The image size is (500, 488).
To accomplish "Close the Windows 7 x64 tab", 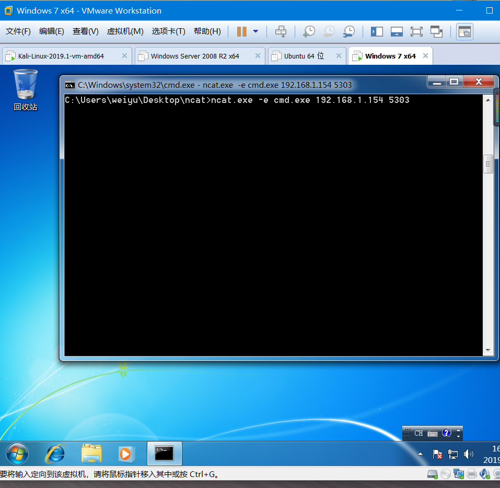I will 425,56.
